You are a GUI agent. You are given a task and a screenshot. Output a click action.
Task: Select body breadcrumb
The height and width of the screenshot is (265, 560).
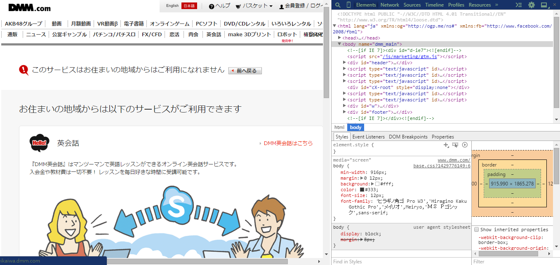(355, 127)
